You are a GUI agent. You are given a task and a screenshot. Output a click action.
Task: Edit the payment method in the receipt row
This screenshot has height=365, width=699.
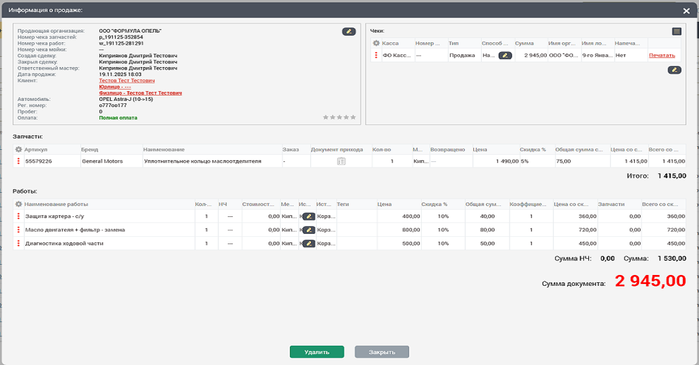tap(505, 56)
